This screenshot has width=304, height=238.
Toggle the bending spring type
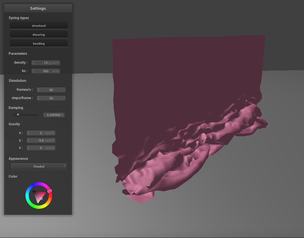coord(39,43)
